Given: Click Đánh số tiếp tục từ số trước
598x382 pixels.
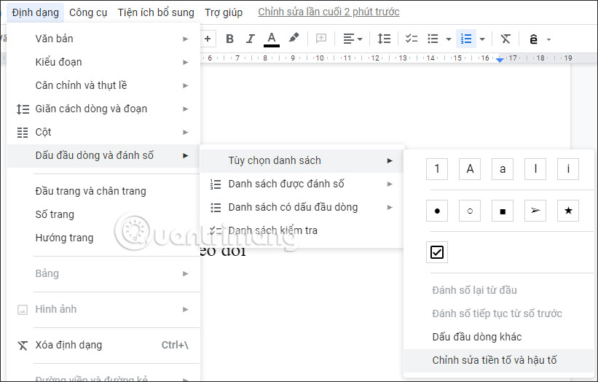Looking at the screenshot, I should (499, 313).
